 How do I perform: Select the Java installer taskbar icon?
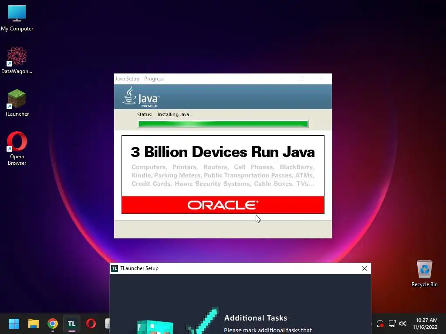click(108, 324)
